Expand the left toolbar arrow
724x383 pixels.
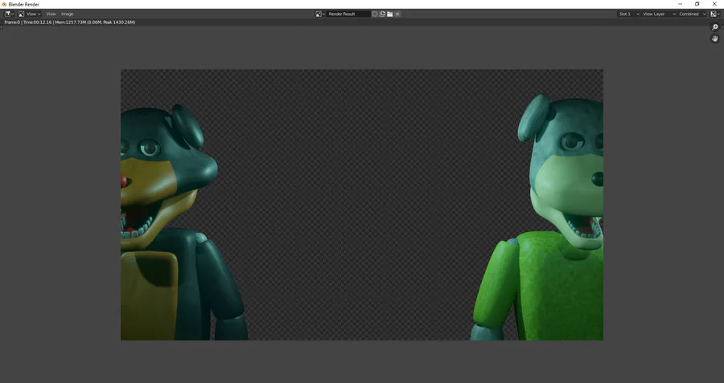(2, 26)
